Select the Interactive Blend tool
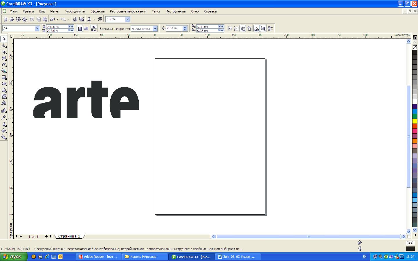The height and width of the screenshot is (263, 418). coord(4,110)
